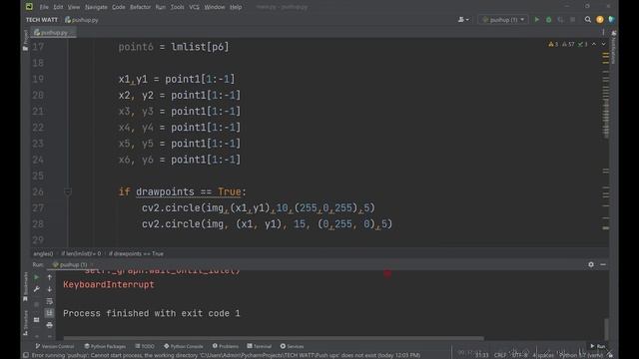
Task: Open the Tools menu
Action: click(x=178, y=7)
